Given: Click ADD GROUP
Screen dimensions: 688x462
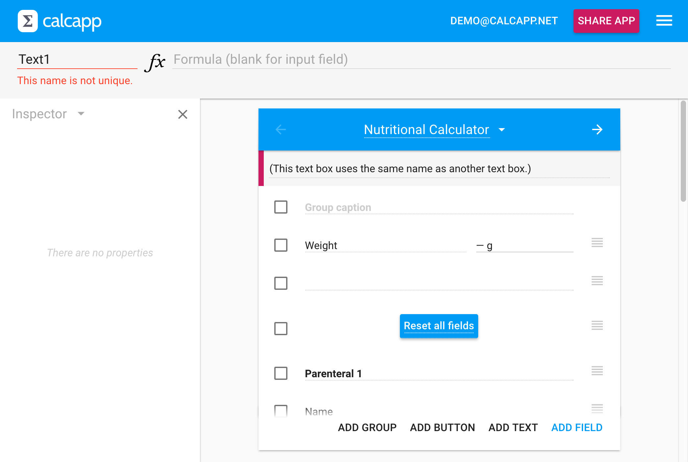Looking at the screenshot, I should (x=367, y=427).
